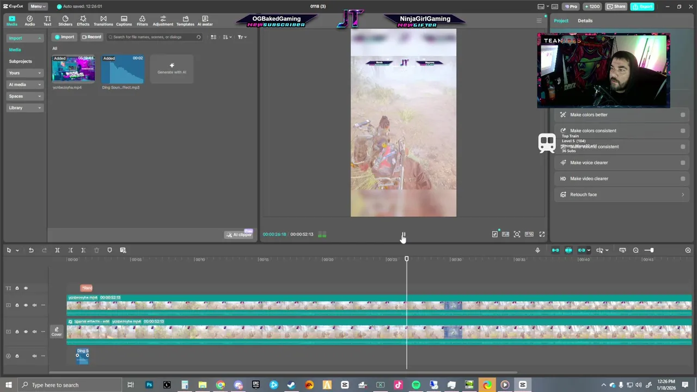
Task: Click the 9:16 aspect ratio icon
Action: [529, 234]
